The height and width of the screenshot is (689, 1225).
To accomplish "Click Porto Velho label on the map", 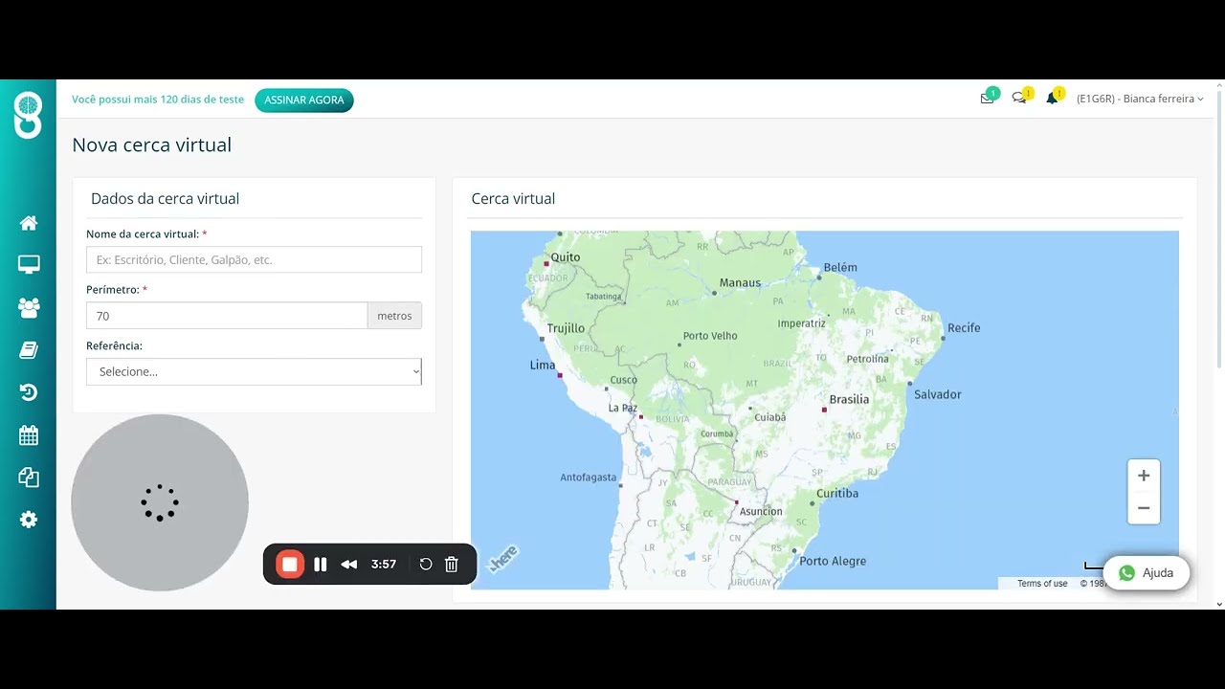I will point(710,336).
